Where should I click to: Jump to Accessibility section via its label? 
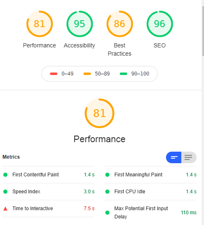80,45
